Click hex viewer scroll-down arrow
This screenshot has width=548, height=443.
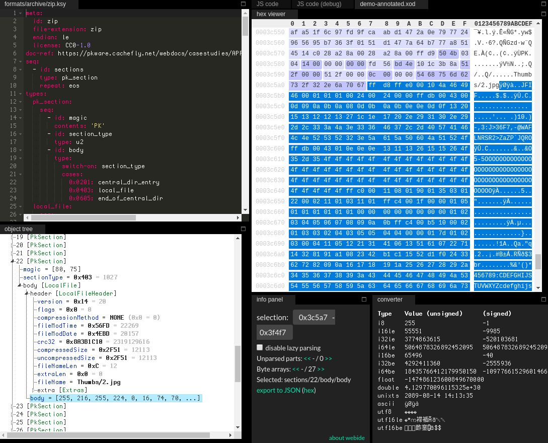click(538, 288)
